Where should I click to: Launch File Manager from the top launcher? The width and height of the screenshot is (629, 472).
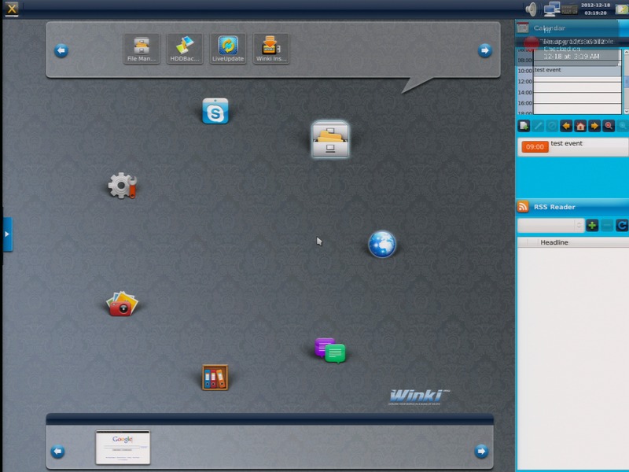pyautogui.click(x=142, y=49)
